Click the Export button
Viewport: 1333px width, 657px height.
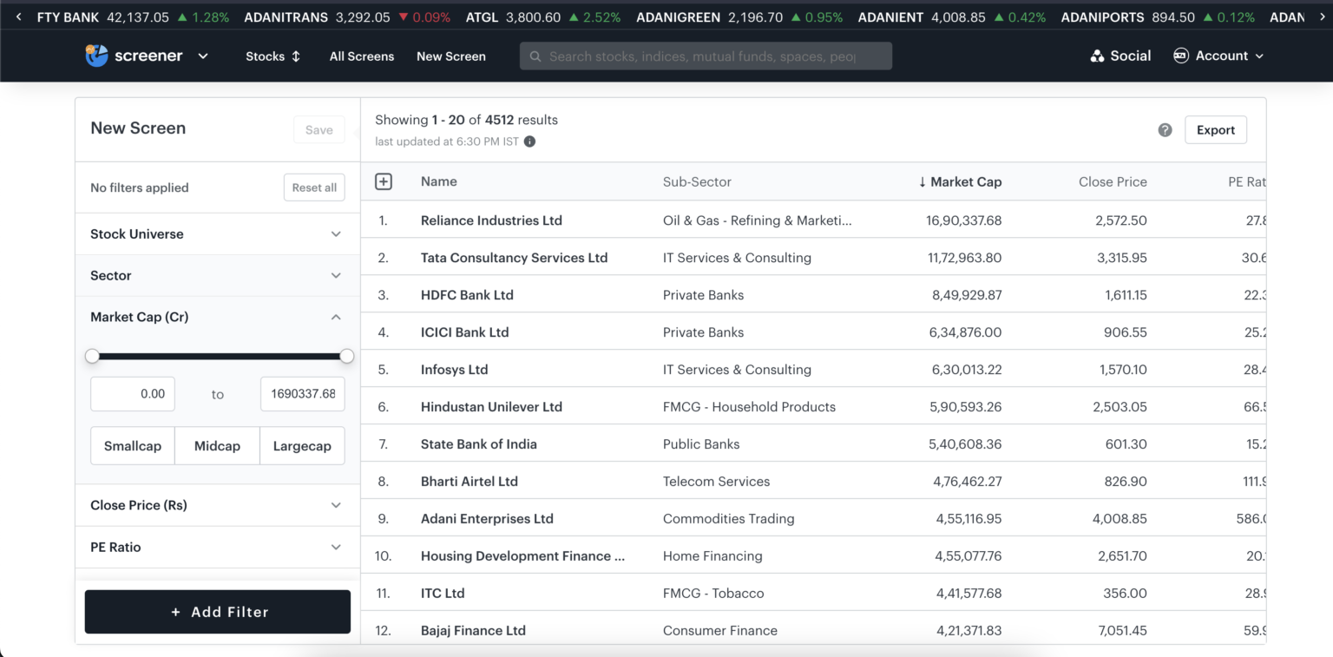(x=1215, y=129)
